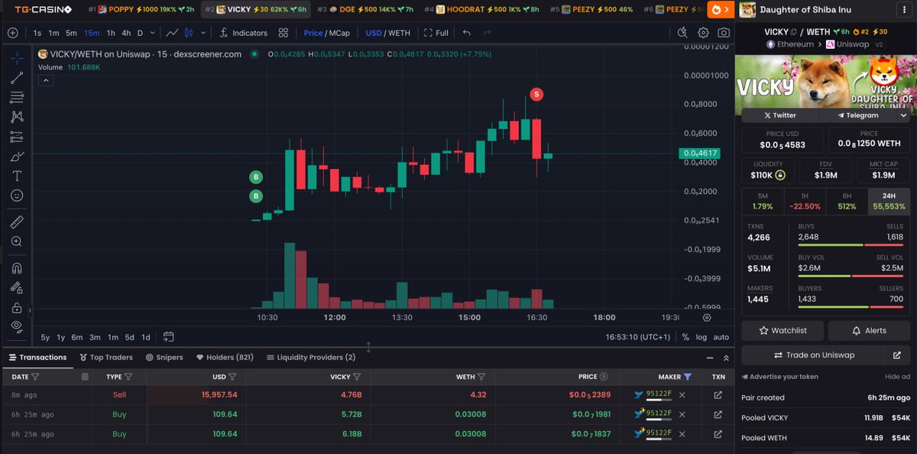Open the layout grid selector

[284, 33]
